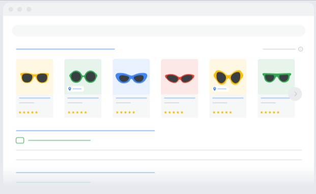
Task: Click star rating under green flat-top sunglasses
Action: tap(270, 113)
